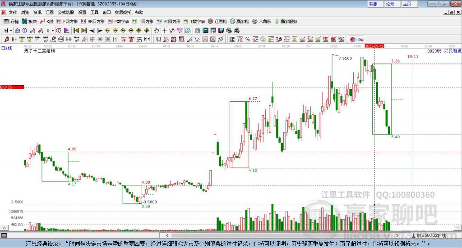Expand the candlestick style dropdown arrow
The height and width of the screenshot is (248, 462).
(53, 31)
